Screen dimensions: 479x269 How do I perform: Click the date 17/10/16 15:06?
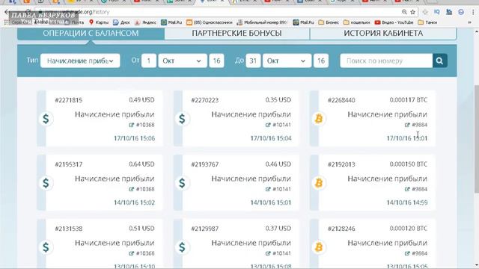coord(135,138)
